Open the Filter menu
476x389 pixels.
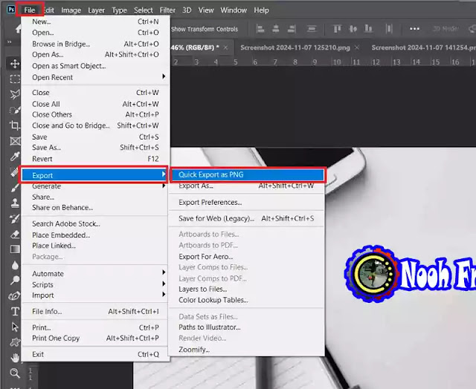point(167,10)
